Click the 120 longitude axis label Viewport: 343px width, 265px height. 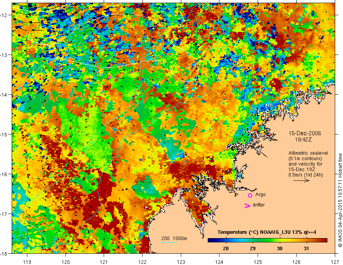(x=65, y=262)
